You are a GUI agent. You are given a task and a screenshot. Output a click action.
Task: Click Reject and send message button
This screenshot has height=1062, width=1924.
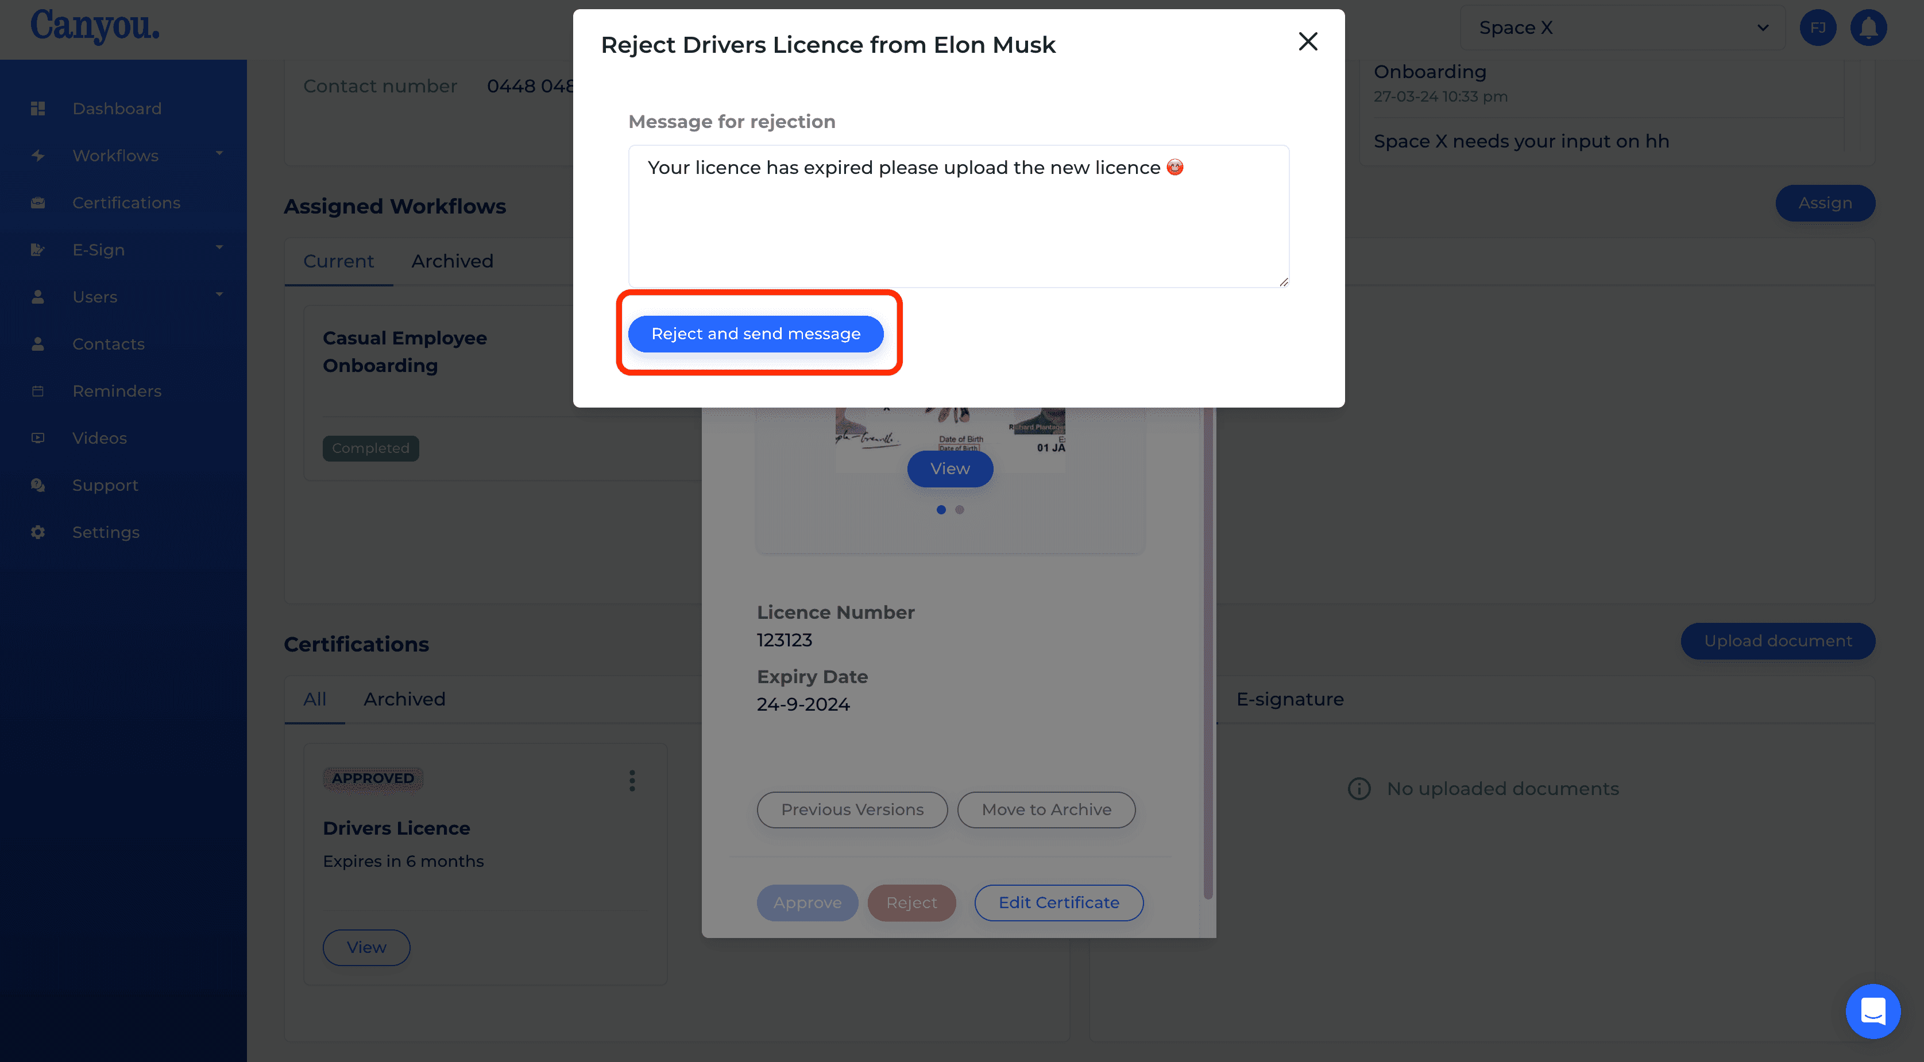coord(755,332)
